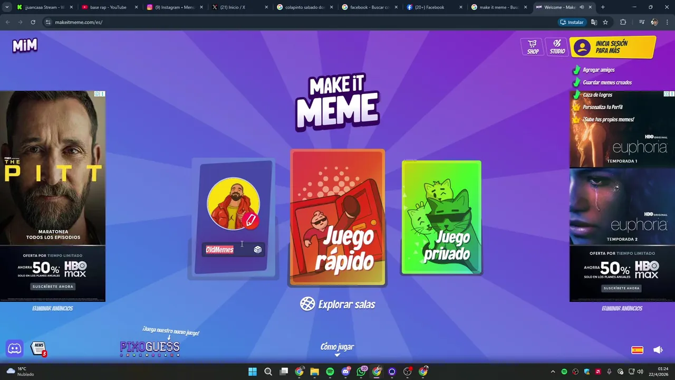Click the Inicia sesión para más button
Screen dimensions: 675x380
(613, 47)
